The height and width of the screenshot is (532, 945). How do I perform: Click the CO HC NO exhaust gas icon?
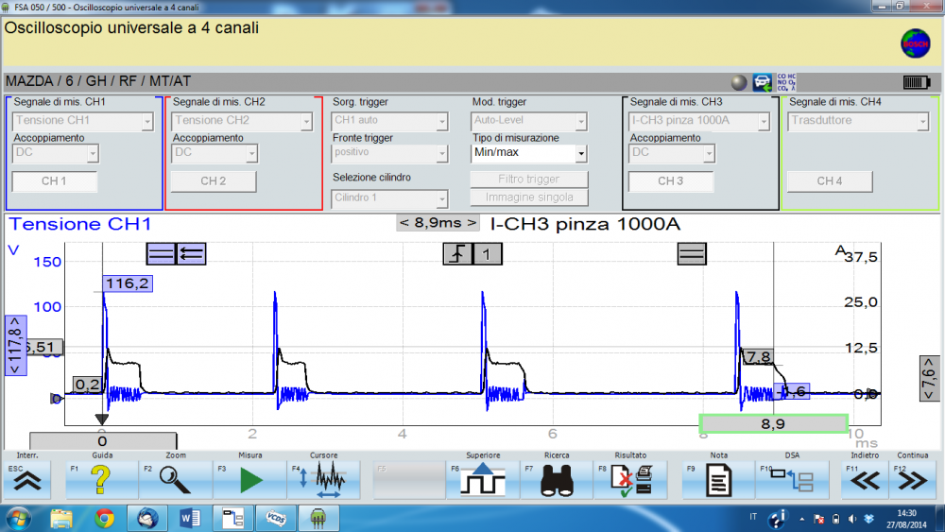tap(786, 82)
